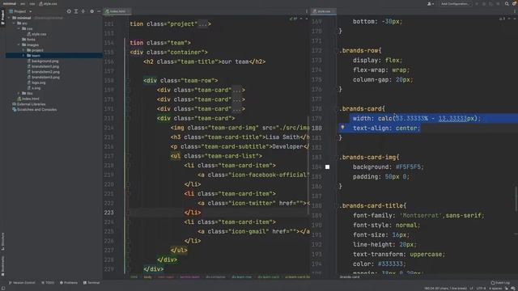The image size is (518, 291).
Task: Click the Search Everywhere magnifier icon
Action: pos(507,3)
